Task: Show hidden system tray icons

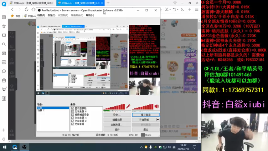Action: (141, 147)
